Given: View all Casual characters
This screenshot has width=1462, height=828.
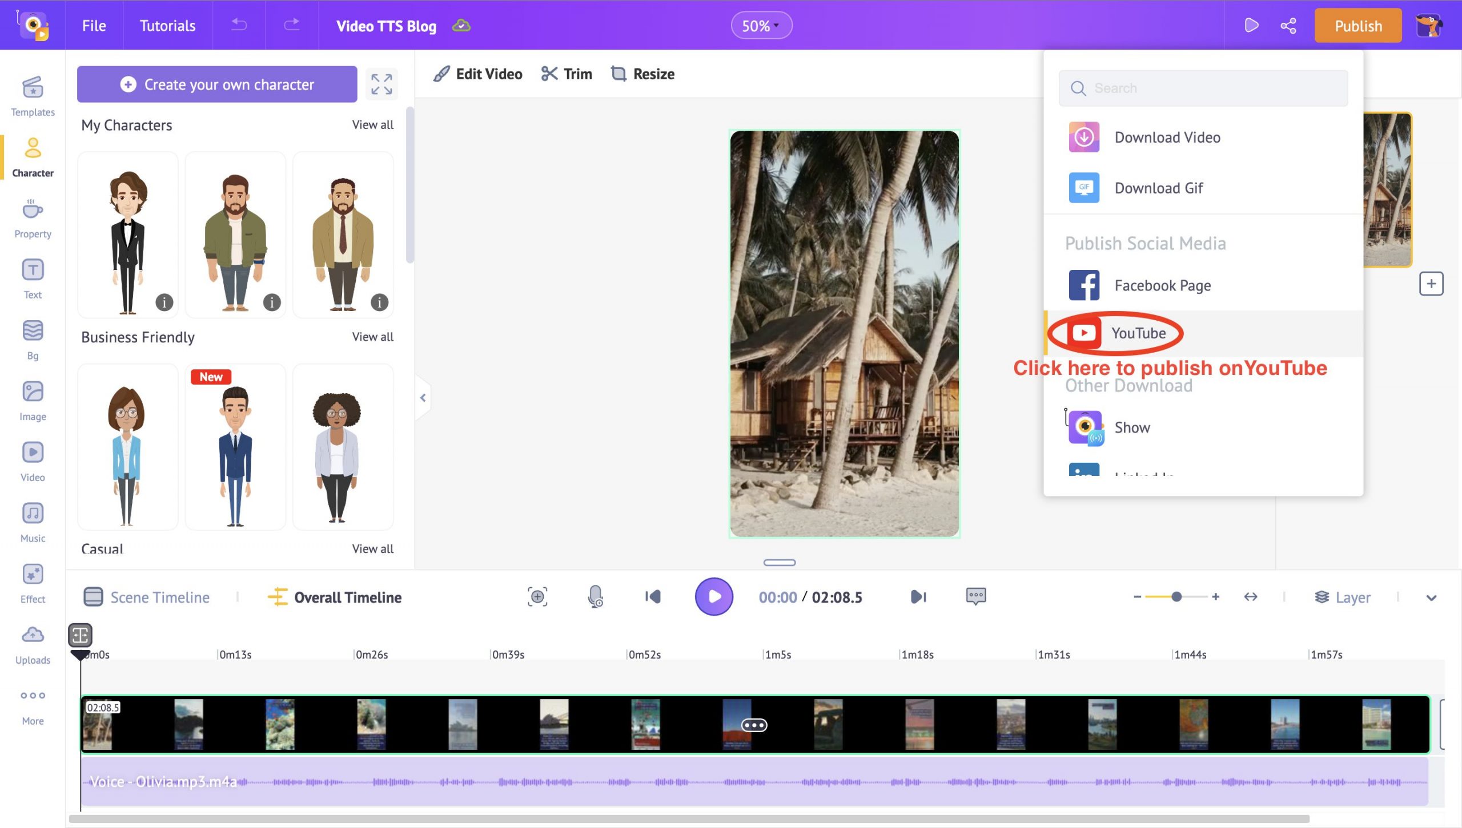Looking at the screenshot, I should (x=372, y=548).
